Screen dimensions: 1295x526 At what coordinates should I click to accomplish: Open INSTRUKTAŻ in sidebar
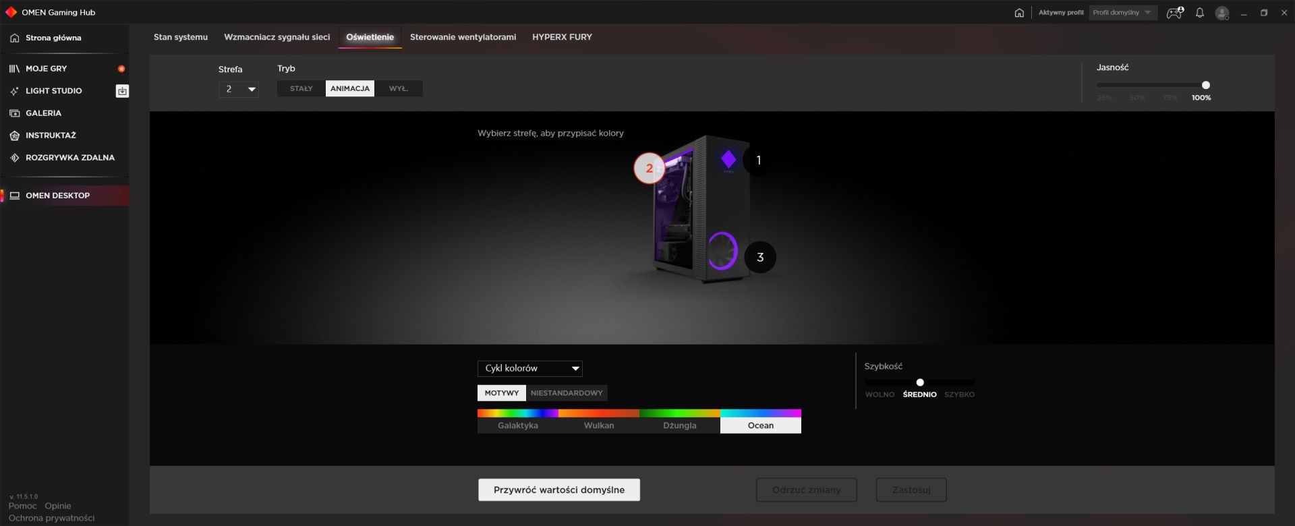(x=51, y=136)
